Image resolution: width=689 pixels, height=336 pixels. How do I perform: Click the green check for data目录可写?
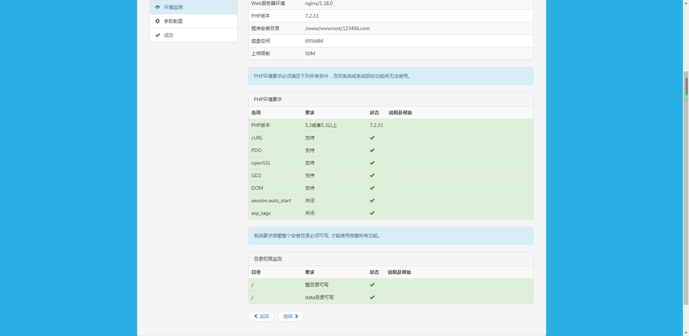[372, 297]
